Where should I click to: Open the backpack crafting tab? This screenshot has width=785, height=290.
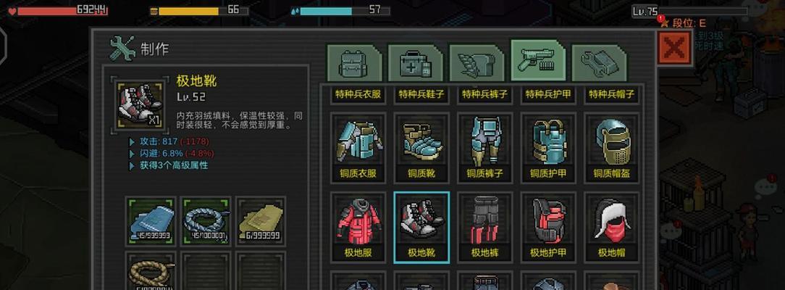pyautogui.click(x=354, y=63)
